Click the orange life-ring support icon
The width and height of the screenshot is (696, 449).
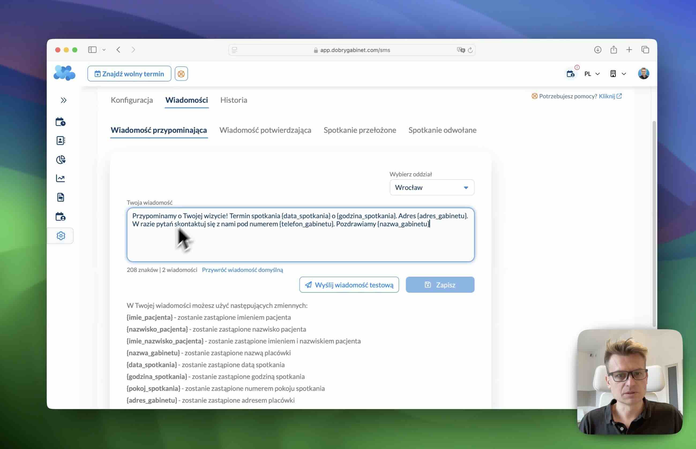tap(181, 74)
